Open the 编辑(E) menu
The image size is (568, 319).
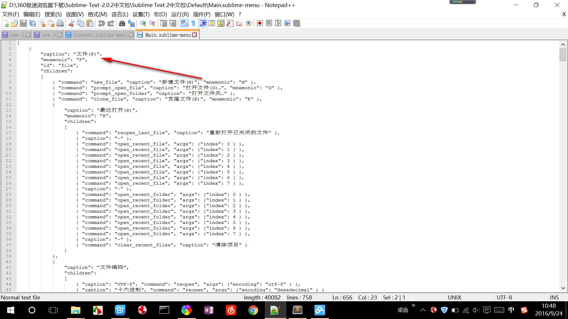32,14
